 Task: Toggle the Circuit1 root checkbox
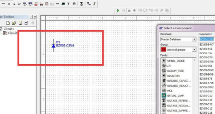click(1, 29)
